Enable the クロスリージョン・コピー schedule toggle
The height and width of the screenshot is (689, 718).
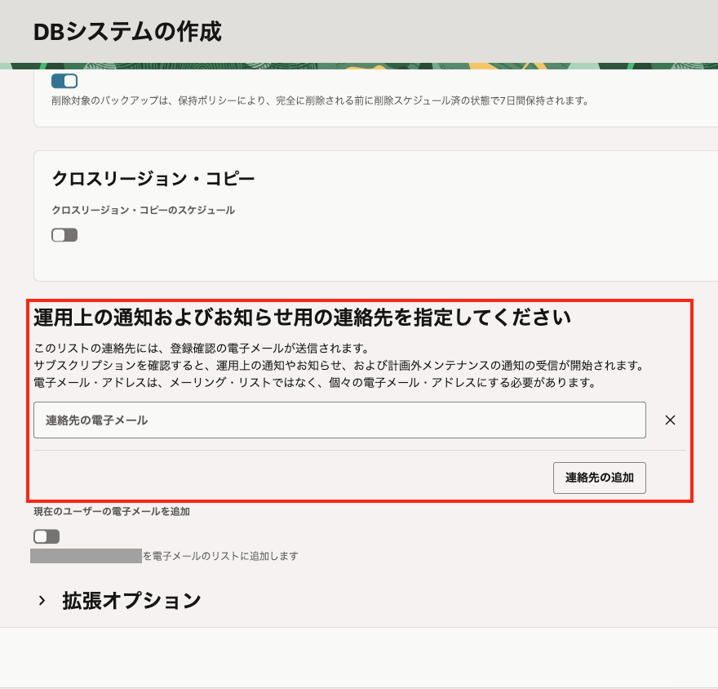64,235
